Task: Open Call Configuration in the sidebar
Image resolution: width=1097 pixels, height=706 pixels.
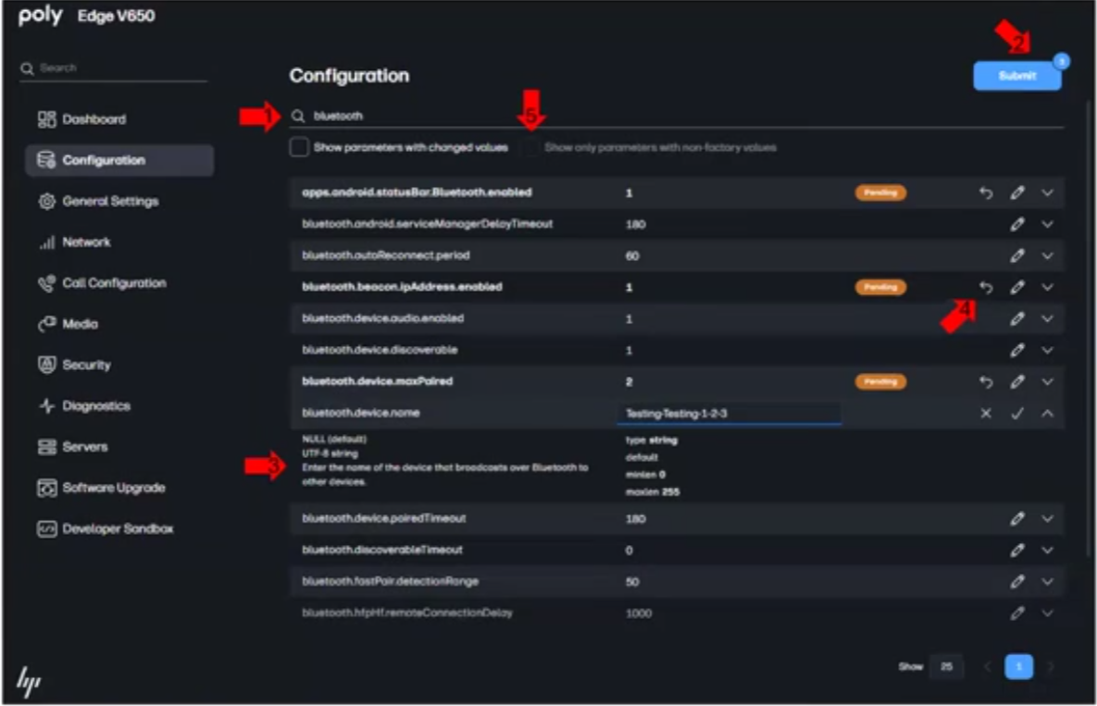Action: click(118, 283)
